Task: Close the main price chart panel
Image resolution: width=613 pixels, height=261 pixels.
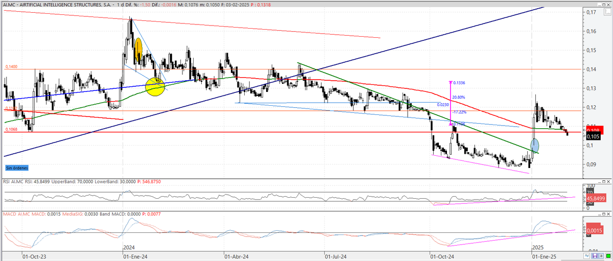Action: tap(608, 5)
